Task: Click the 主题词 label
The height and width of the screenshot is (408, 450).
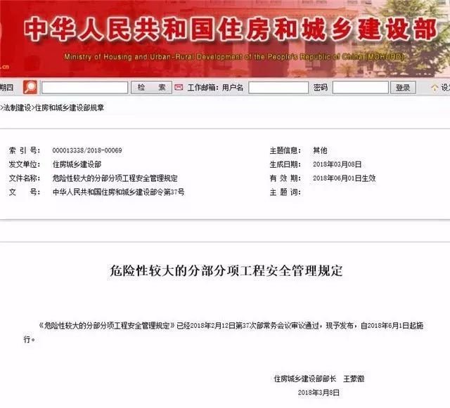Action: pyautogui.click(x=285, y=192)
